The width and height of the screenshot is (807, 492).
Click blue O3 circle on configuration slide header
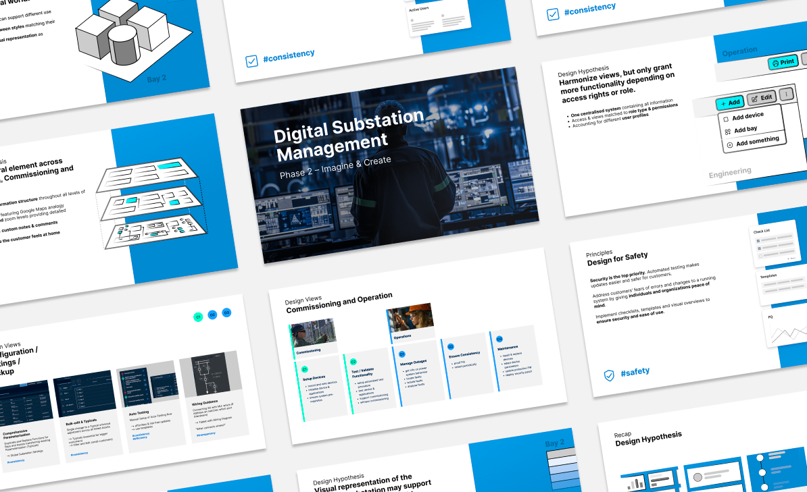point(226,312)
